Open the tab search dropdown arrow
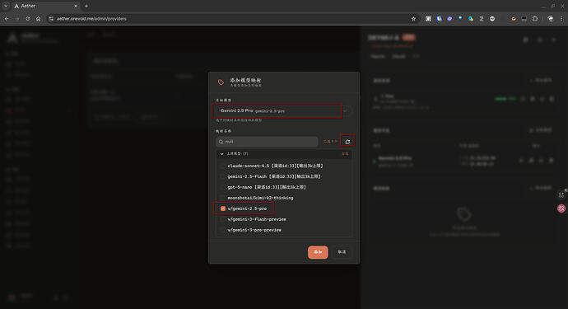The height and width of the screenshot is (309, 568). click(6, 6)
